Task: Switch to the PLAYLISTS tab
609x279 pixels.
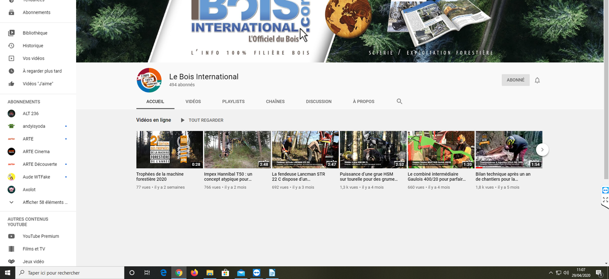Action: [x=233, y=101]
